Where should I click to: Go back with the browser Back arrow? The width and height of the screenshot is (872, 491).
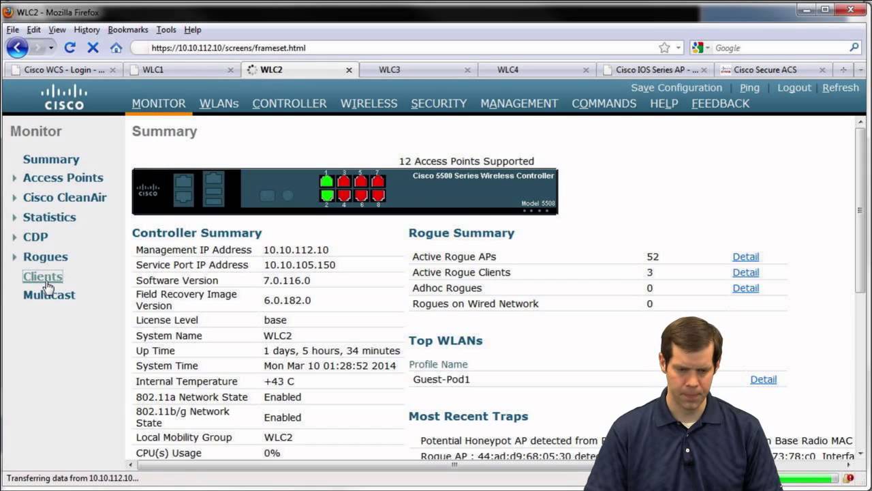pyautogui.click(x=17, y=48)
